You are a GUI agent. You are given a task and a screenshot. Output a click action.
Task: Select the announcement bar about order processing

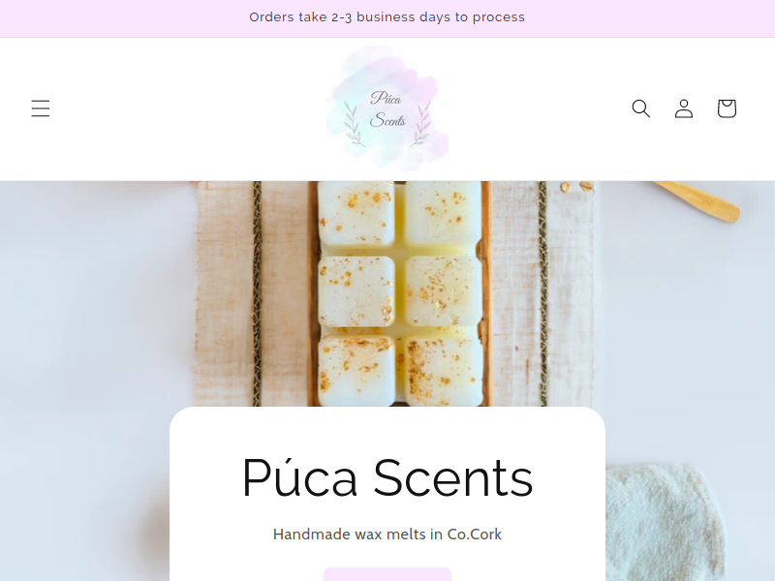(387, 17)
